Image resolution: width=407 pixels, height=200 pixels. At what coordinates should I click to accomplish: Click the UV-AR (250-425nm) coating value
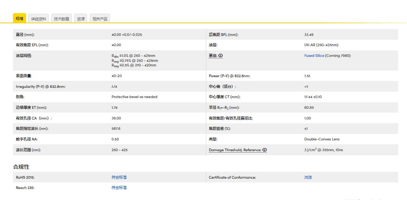(x=321, y=45)
